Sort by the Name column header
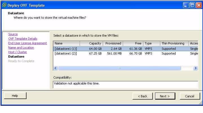The width and height of the screenshot is (203, 113). 67,43
